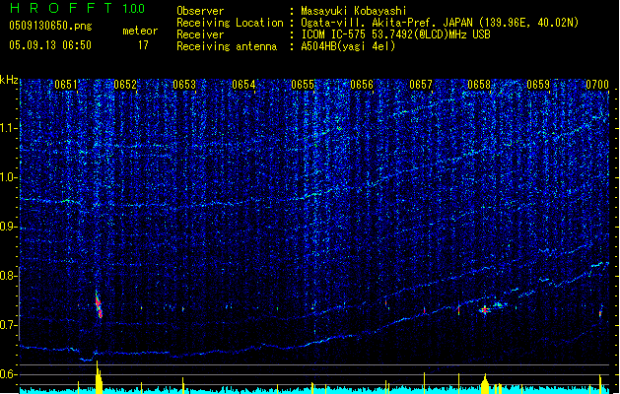620x394 pixels.
Task: Click the 0655 time marker
Action: (x=303, y=85)
